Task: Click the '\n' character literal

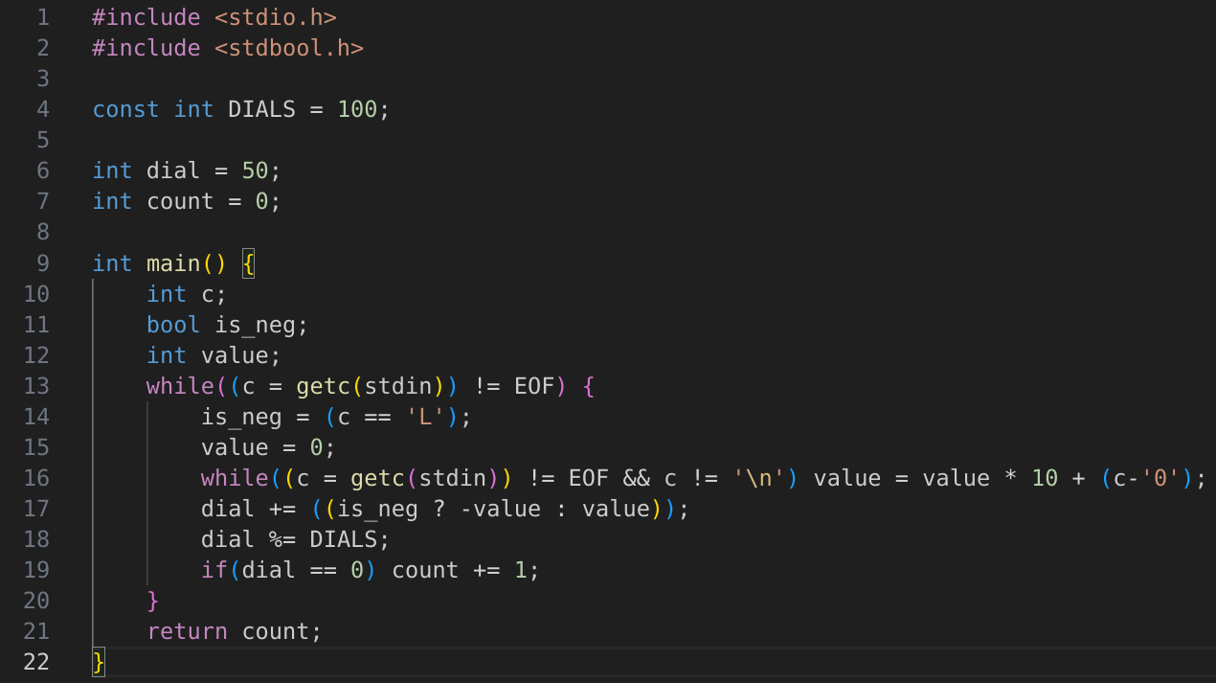Action: pyautogui.click(x=758, y=478)
